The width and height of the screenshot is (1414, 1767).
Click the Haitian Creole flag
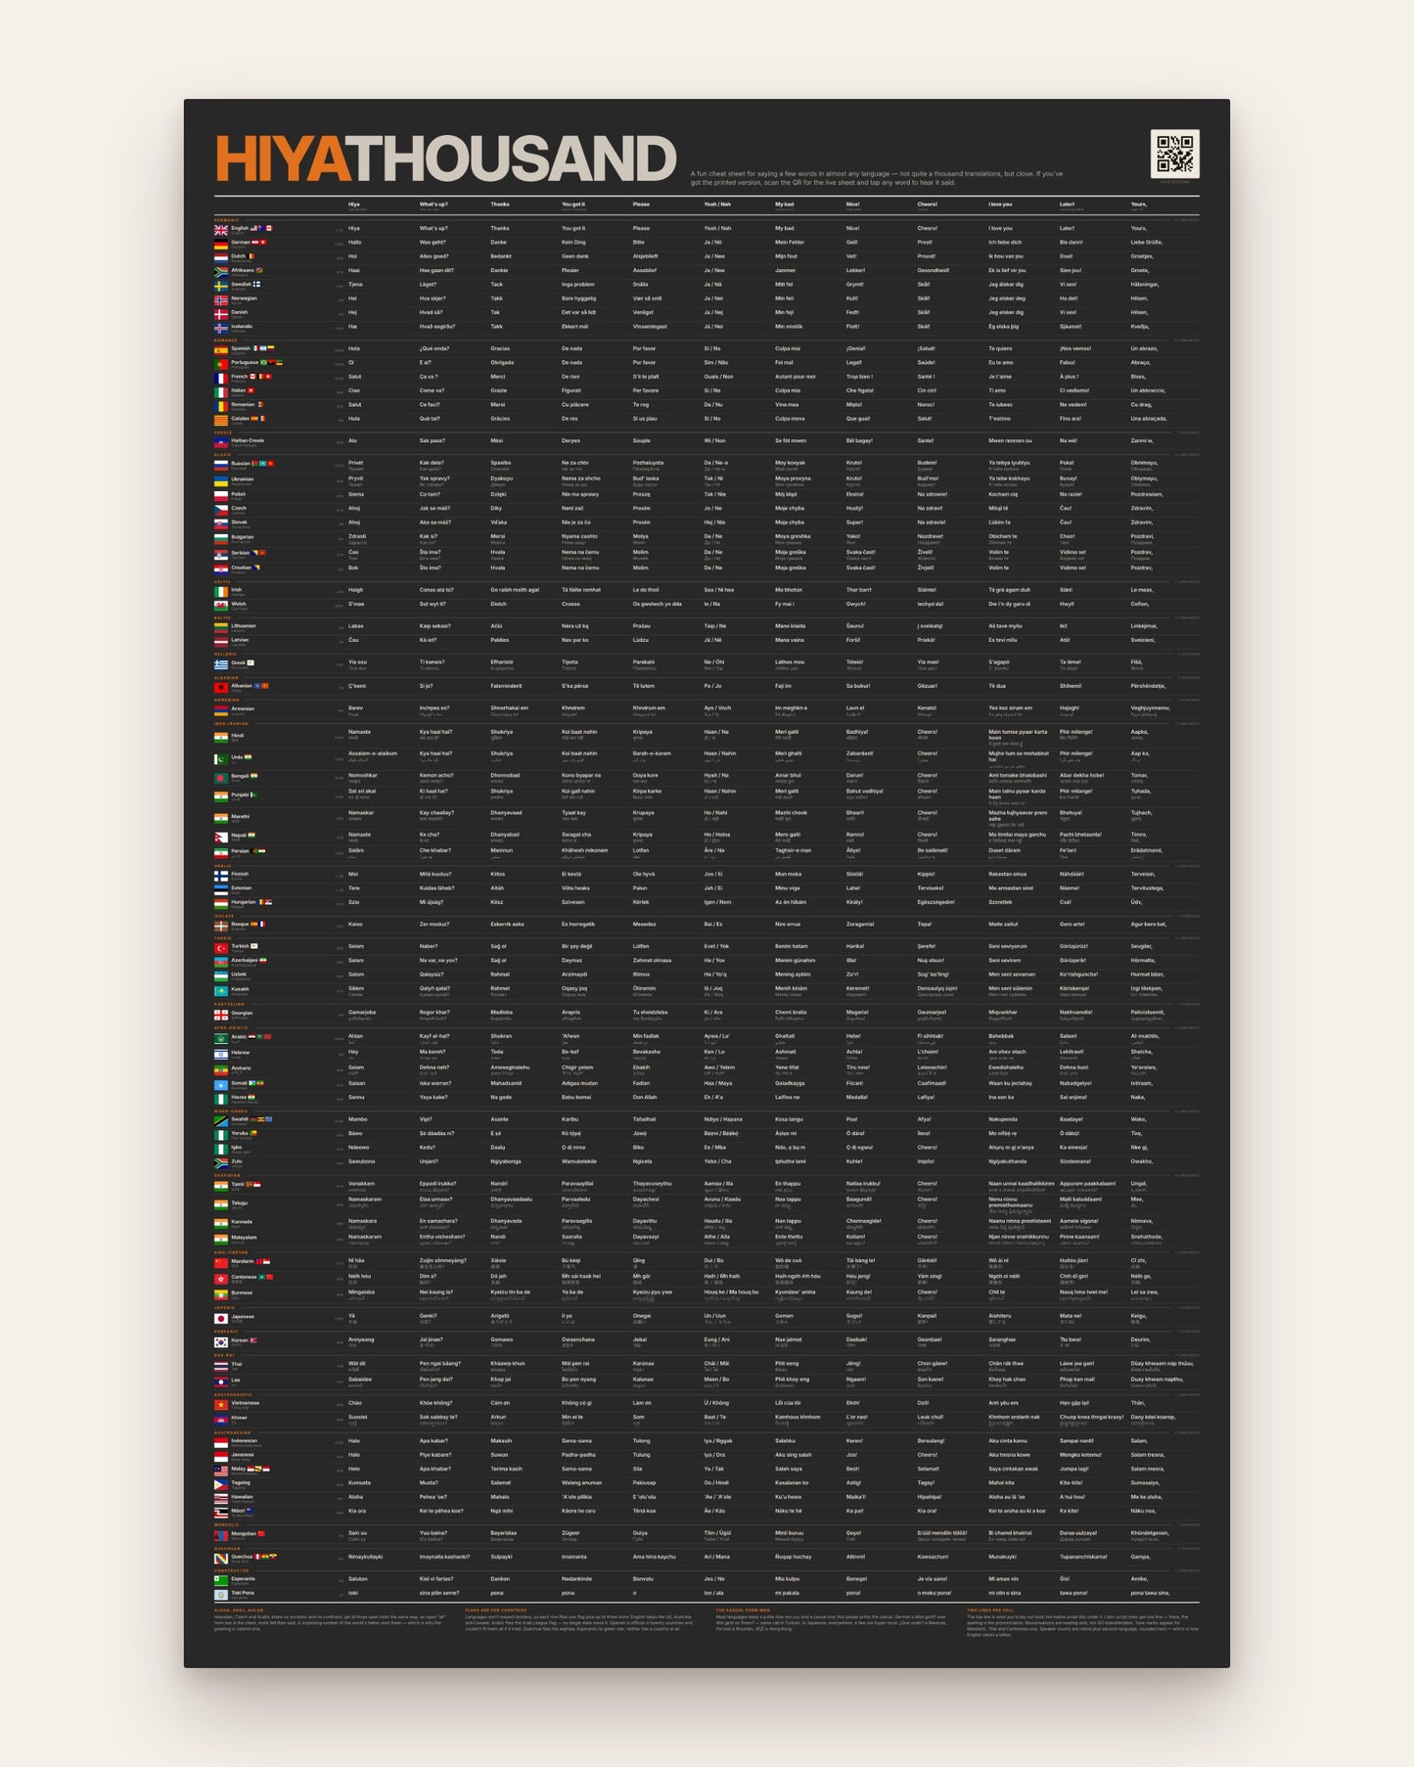pos(221,442)
